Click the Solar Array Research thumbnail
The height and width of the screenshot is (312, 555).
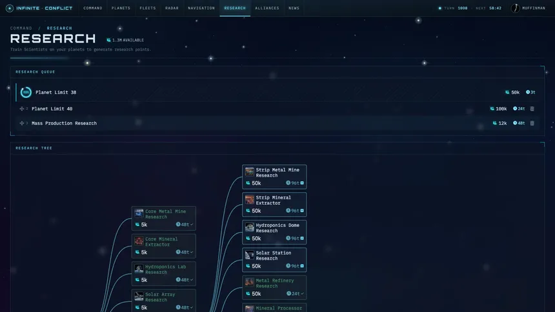139,296
